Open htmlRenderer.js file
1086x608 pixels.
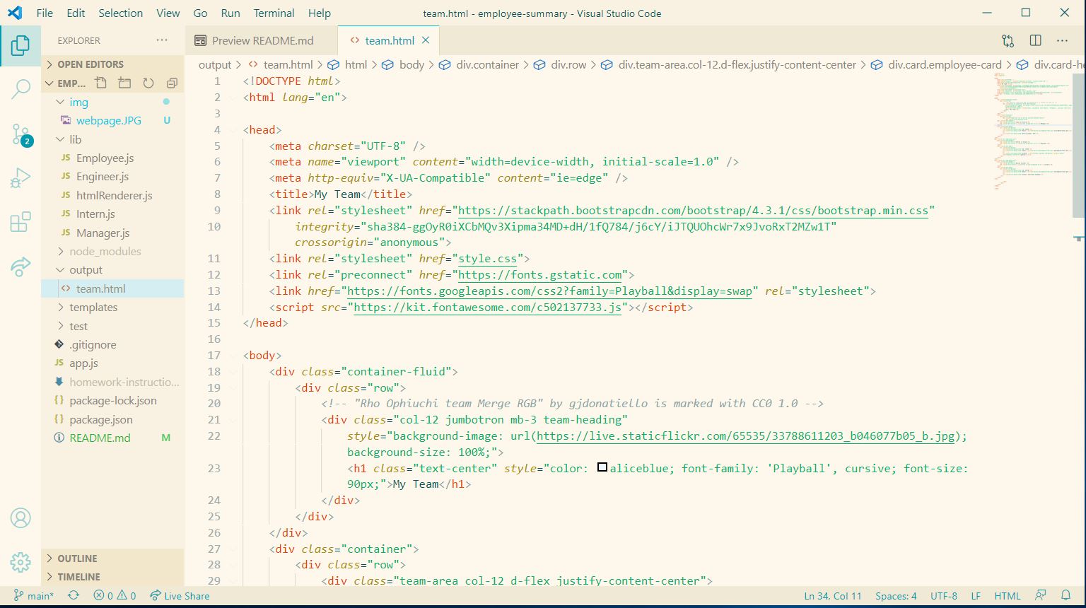[x=114, y=195]
